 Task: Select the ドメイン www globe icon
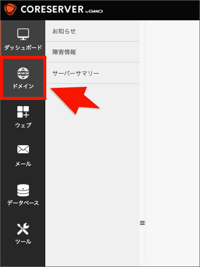(23, 73)
